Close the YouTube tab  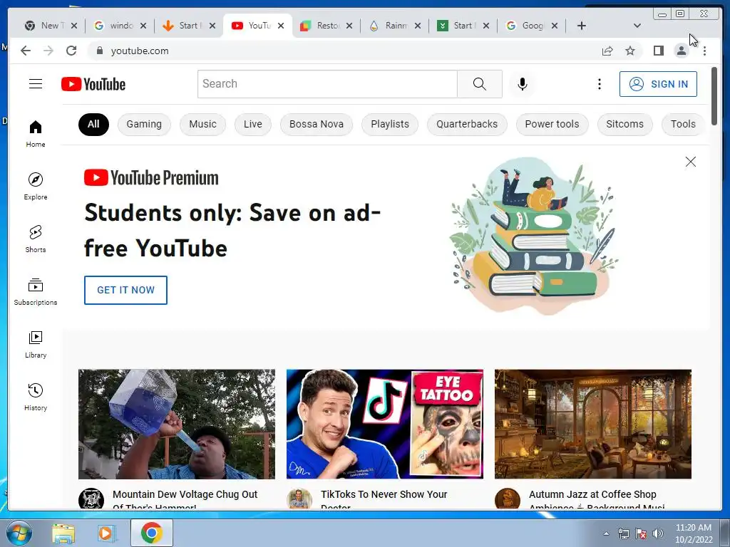pos(281,26)
